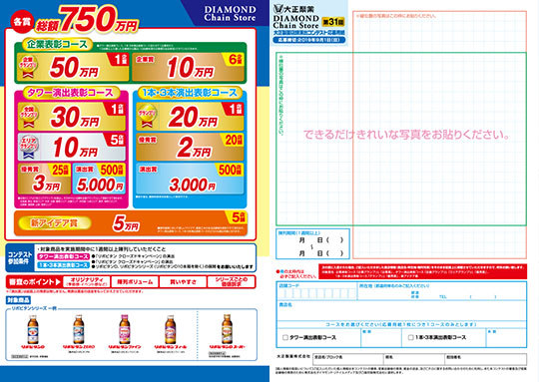Click the orange 新アイデア賞 banner

(x=131, y=223)
